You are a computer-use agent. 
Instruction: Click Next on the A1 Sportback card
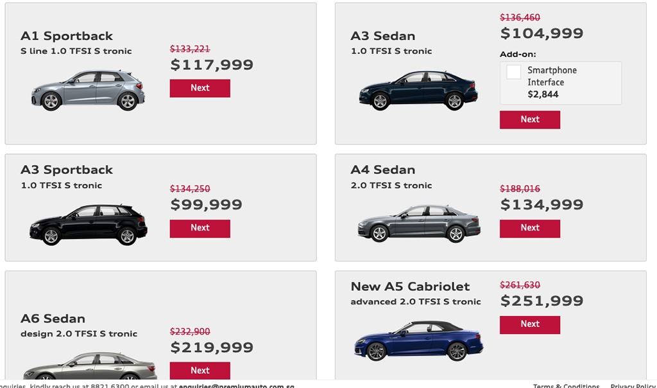(200, 88)
